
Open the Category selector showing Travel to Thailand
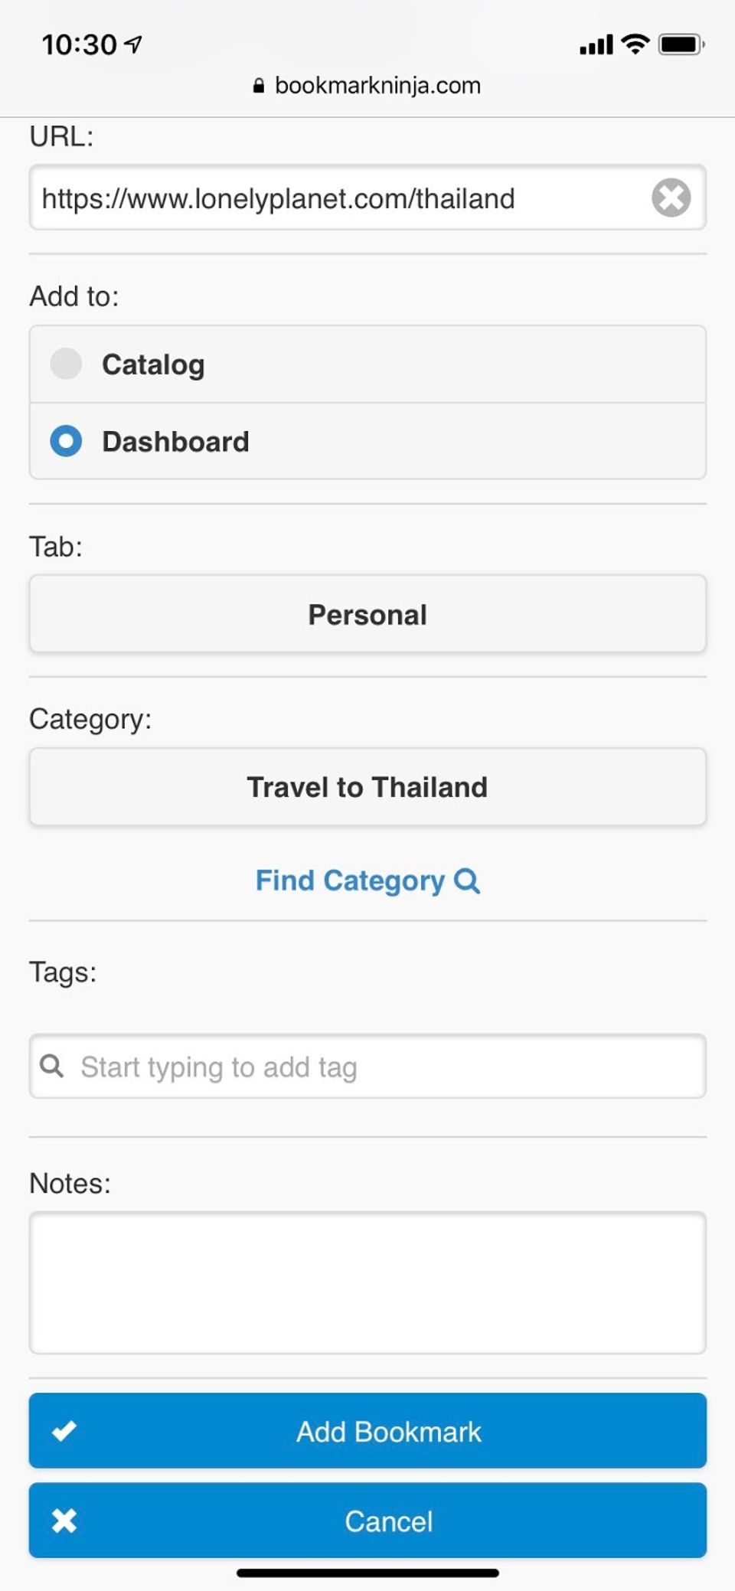click(x=367, y=787)
